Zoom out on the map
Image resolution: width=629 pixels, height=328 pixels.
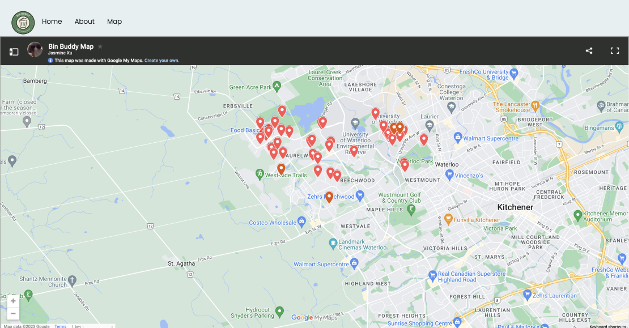tap(13, 313)
